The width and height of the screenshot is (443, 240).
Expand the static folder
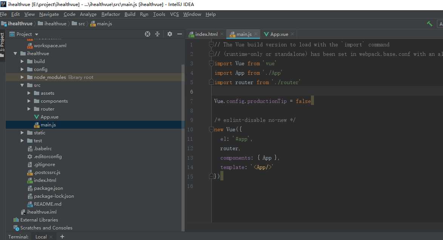pos(22,132)
